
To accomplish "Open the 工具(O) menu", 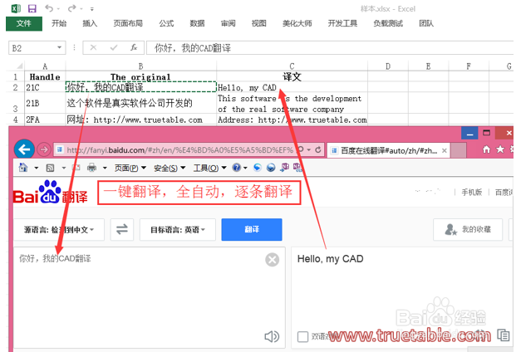I will pos(209,168).
